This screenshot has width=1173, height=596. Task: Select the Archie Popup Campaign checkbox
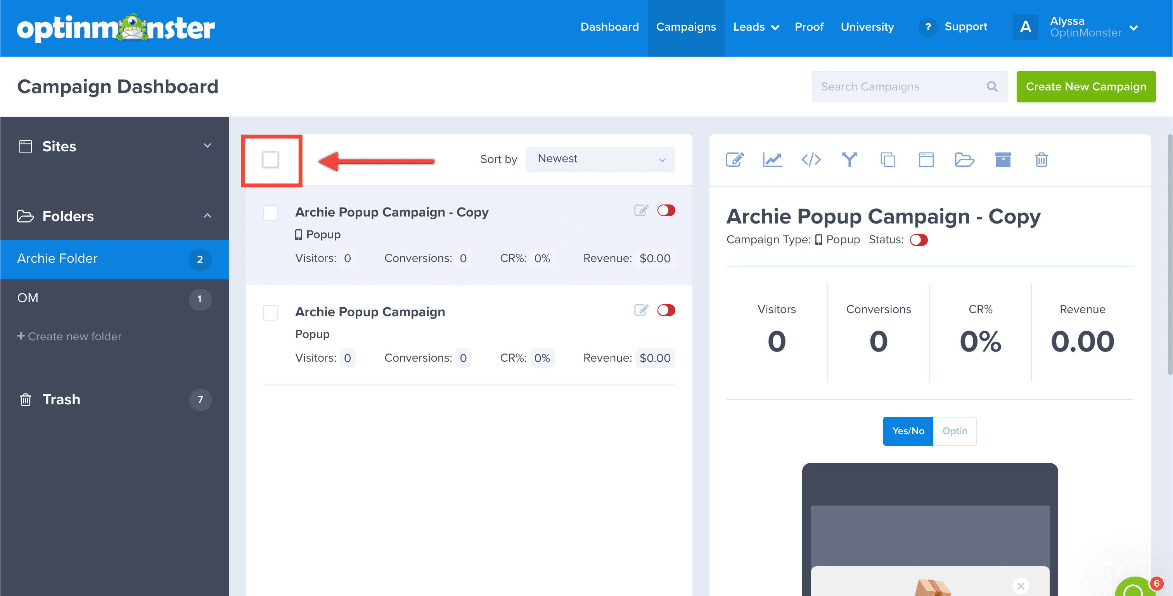270,313
